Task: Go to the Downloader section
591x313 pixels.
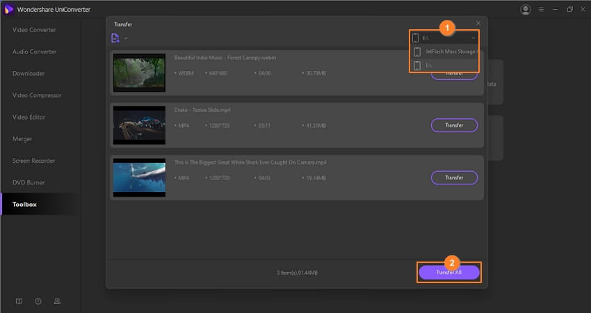Action: 29,74
